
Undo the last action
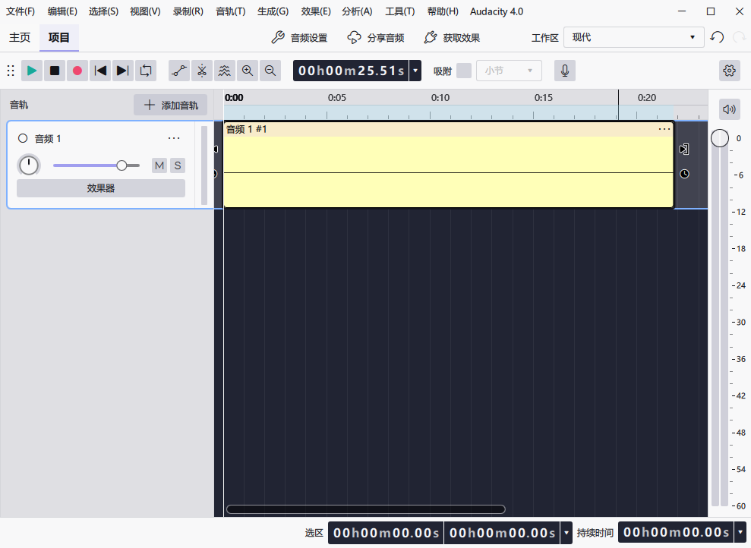717,37
